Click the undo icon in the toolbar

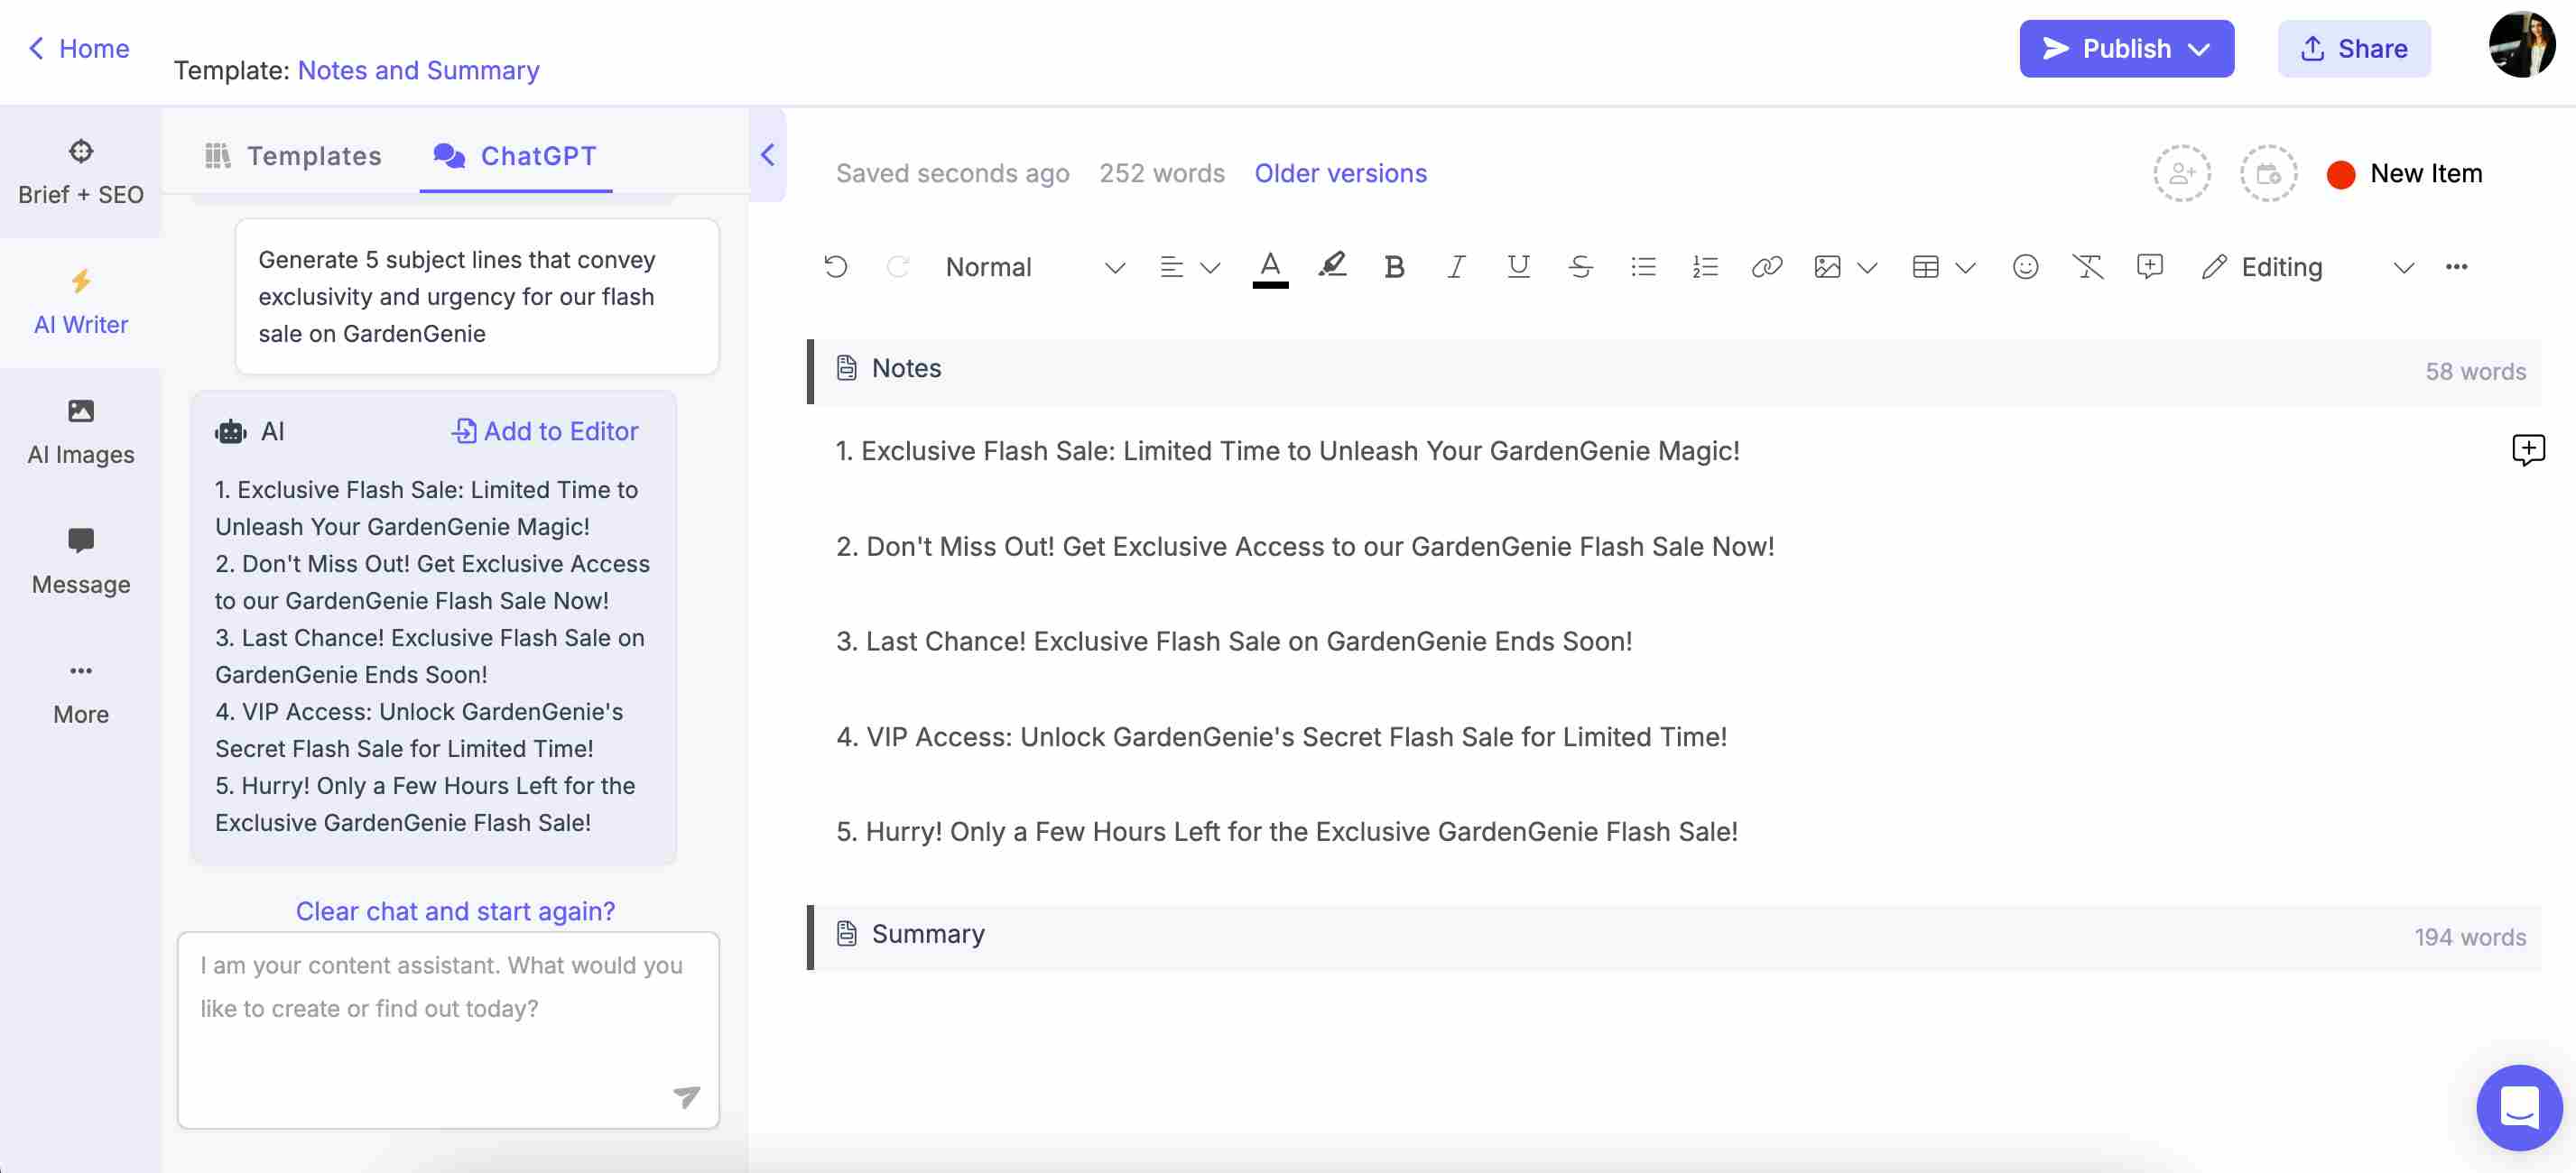pos(836,267)
